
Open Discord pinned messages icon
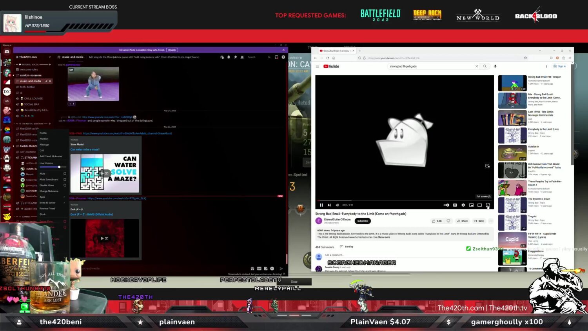[x=235, y=57]
